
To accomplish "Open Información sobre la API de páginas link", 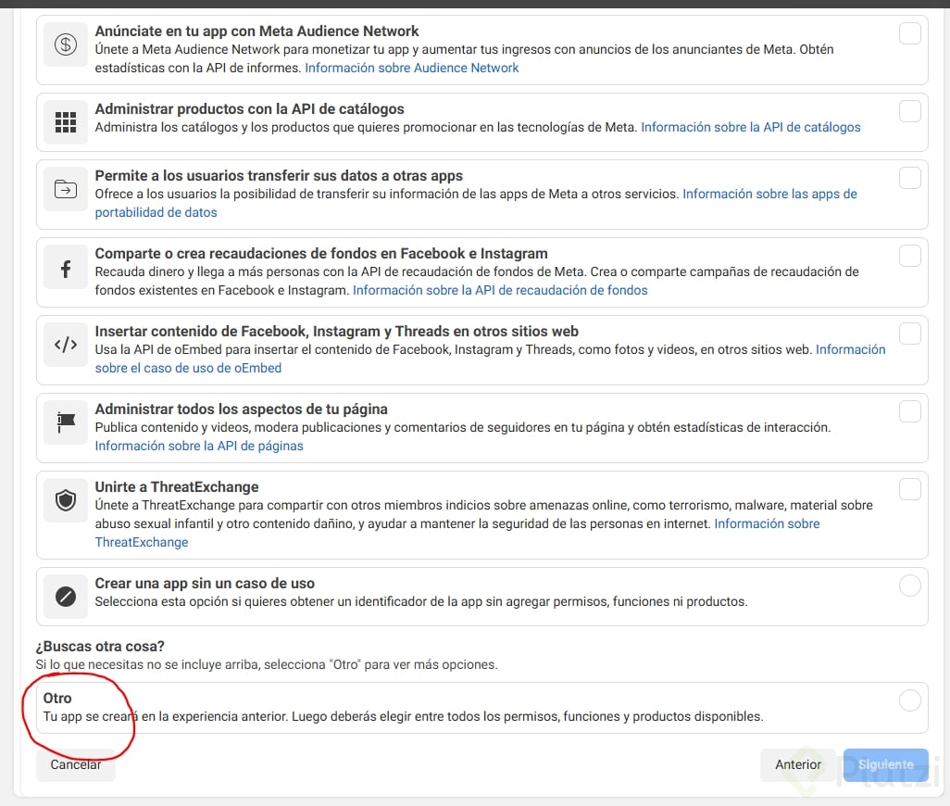I will [199, 446].
